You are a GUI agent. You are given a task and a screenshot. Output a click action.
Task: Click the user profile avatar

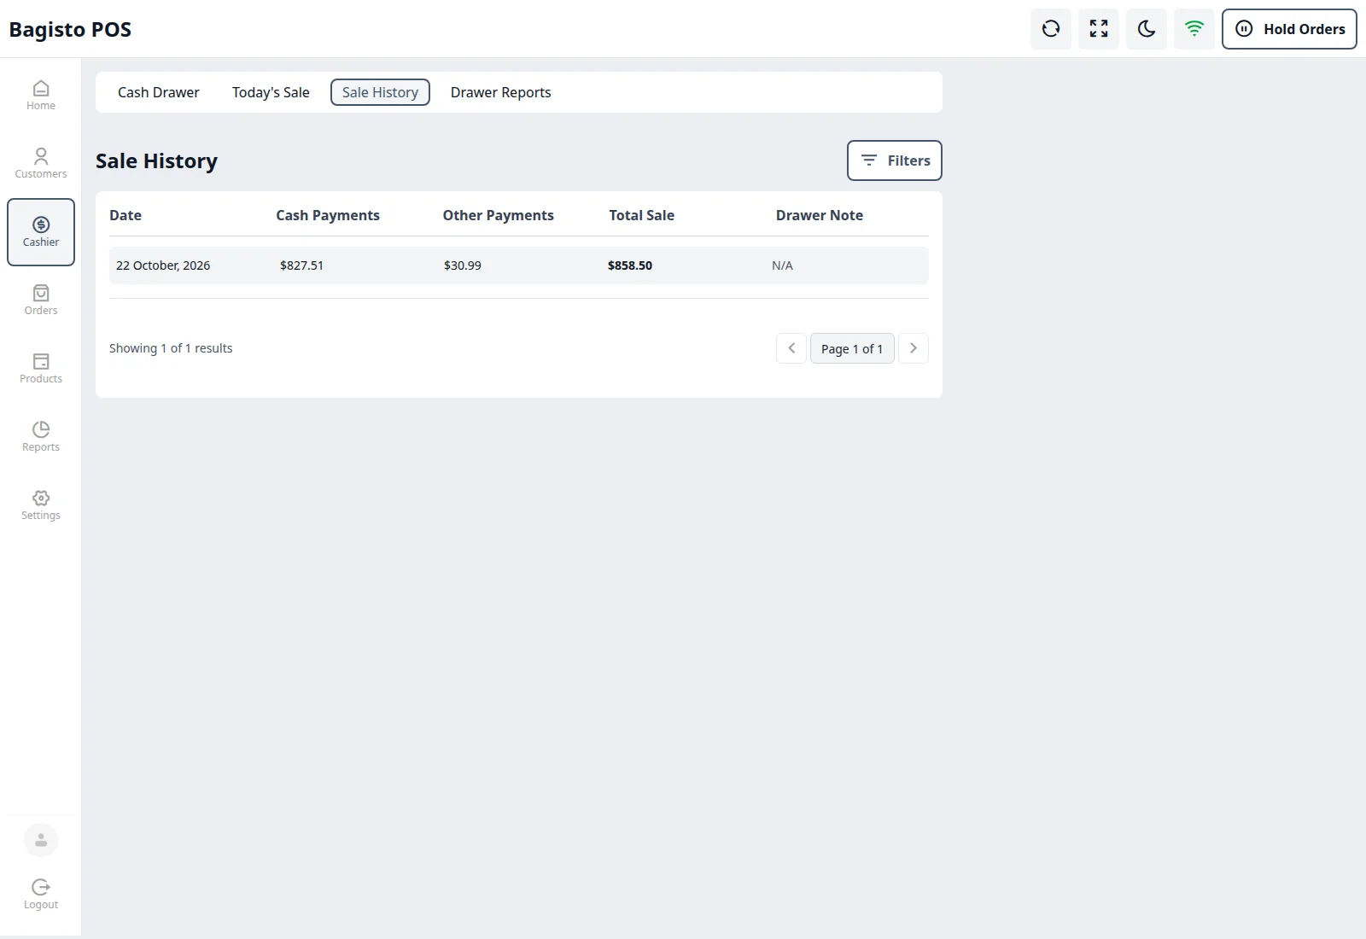pos(41,840)
